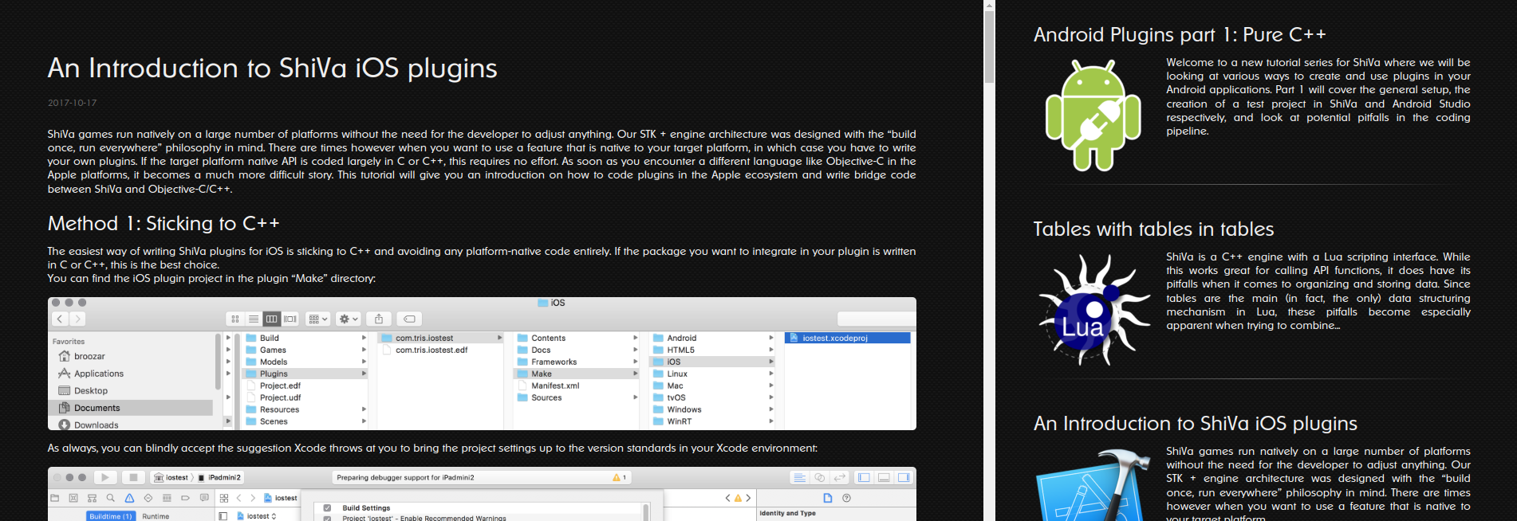Screen dimensions: 1517x521
Task: Switch to the Buildtime (1) tab
Action: pyautogui.click(x=111, y=516)
